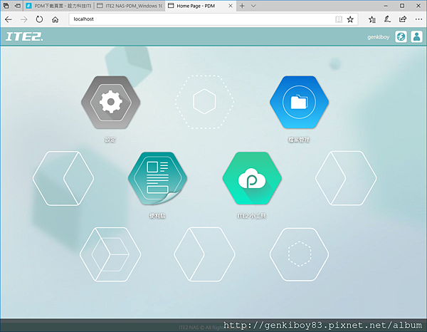This screenshot has height=332, width=427.
Task: Open the blue File Manager hexagon
Action: pos(299,102)
